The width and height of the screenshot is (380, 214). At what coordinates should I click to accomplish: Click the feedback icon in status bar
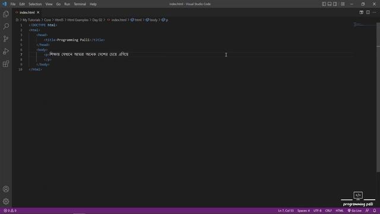pos(367,210)
